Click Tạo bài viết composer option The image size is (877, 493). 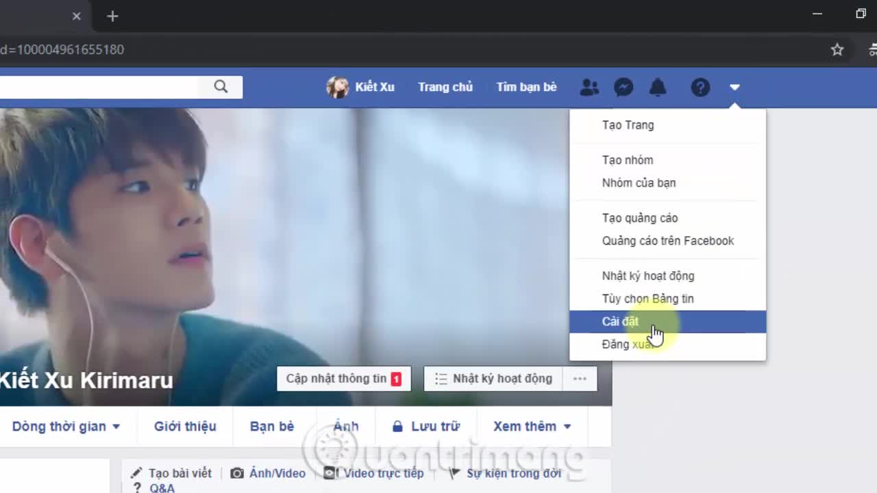tap(171, 473)
